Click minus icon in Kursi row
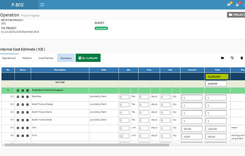Viewport: 245px width, 156px height. point(22,136)
